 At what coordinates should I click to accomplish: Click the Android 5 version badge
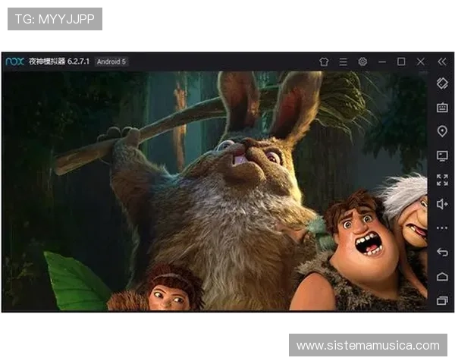click(111, 61)
